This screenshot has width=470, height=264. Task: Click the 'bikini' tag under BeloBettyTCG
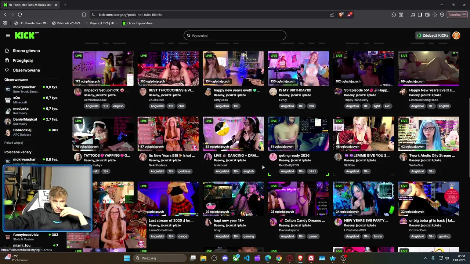[x=312, y=171]
